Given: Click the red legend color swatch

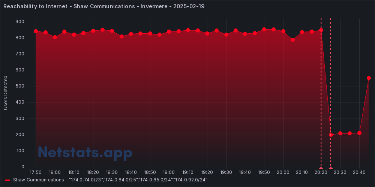Looking at the screenshot, I should (x=7, y=180).
